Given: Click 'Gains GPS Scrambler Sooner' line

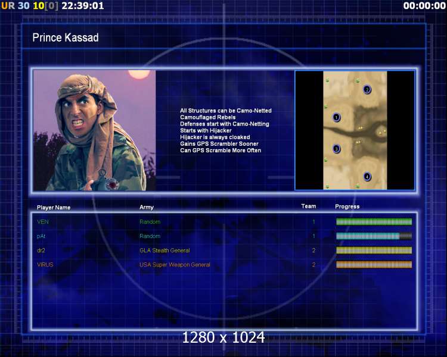Looking at the screenshot, I should tap(219, 144).
